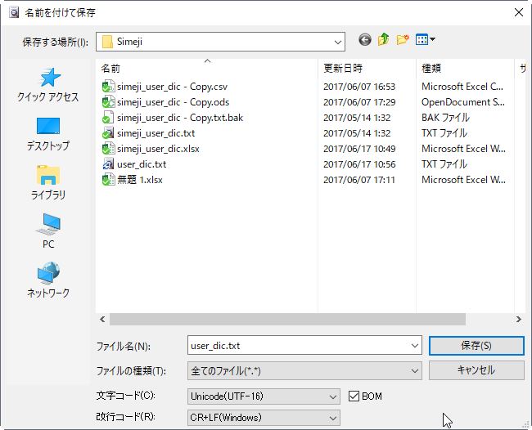Toggle the BOM checkbox

point(354,396)
